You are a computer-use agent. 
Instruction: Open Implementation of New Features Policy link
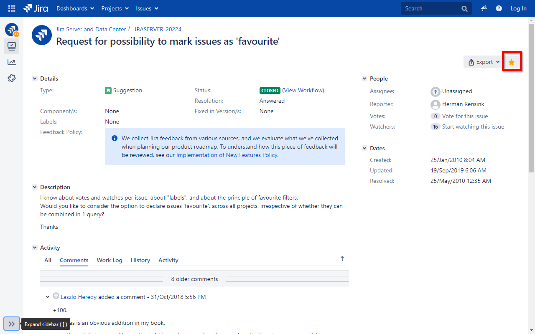coord(227,155)
